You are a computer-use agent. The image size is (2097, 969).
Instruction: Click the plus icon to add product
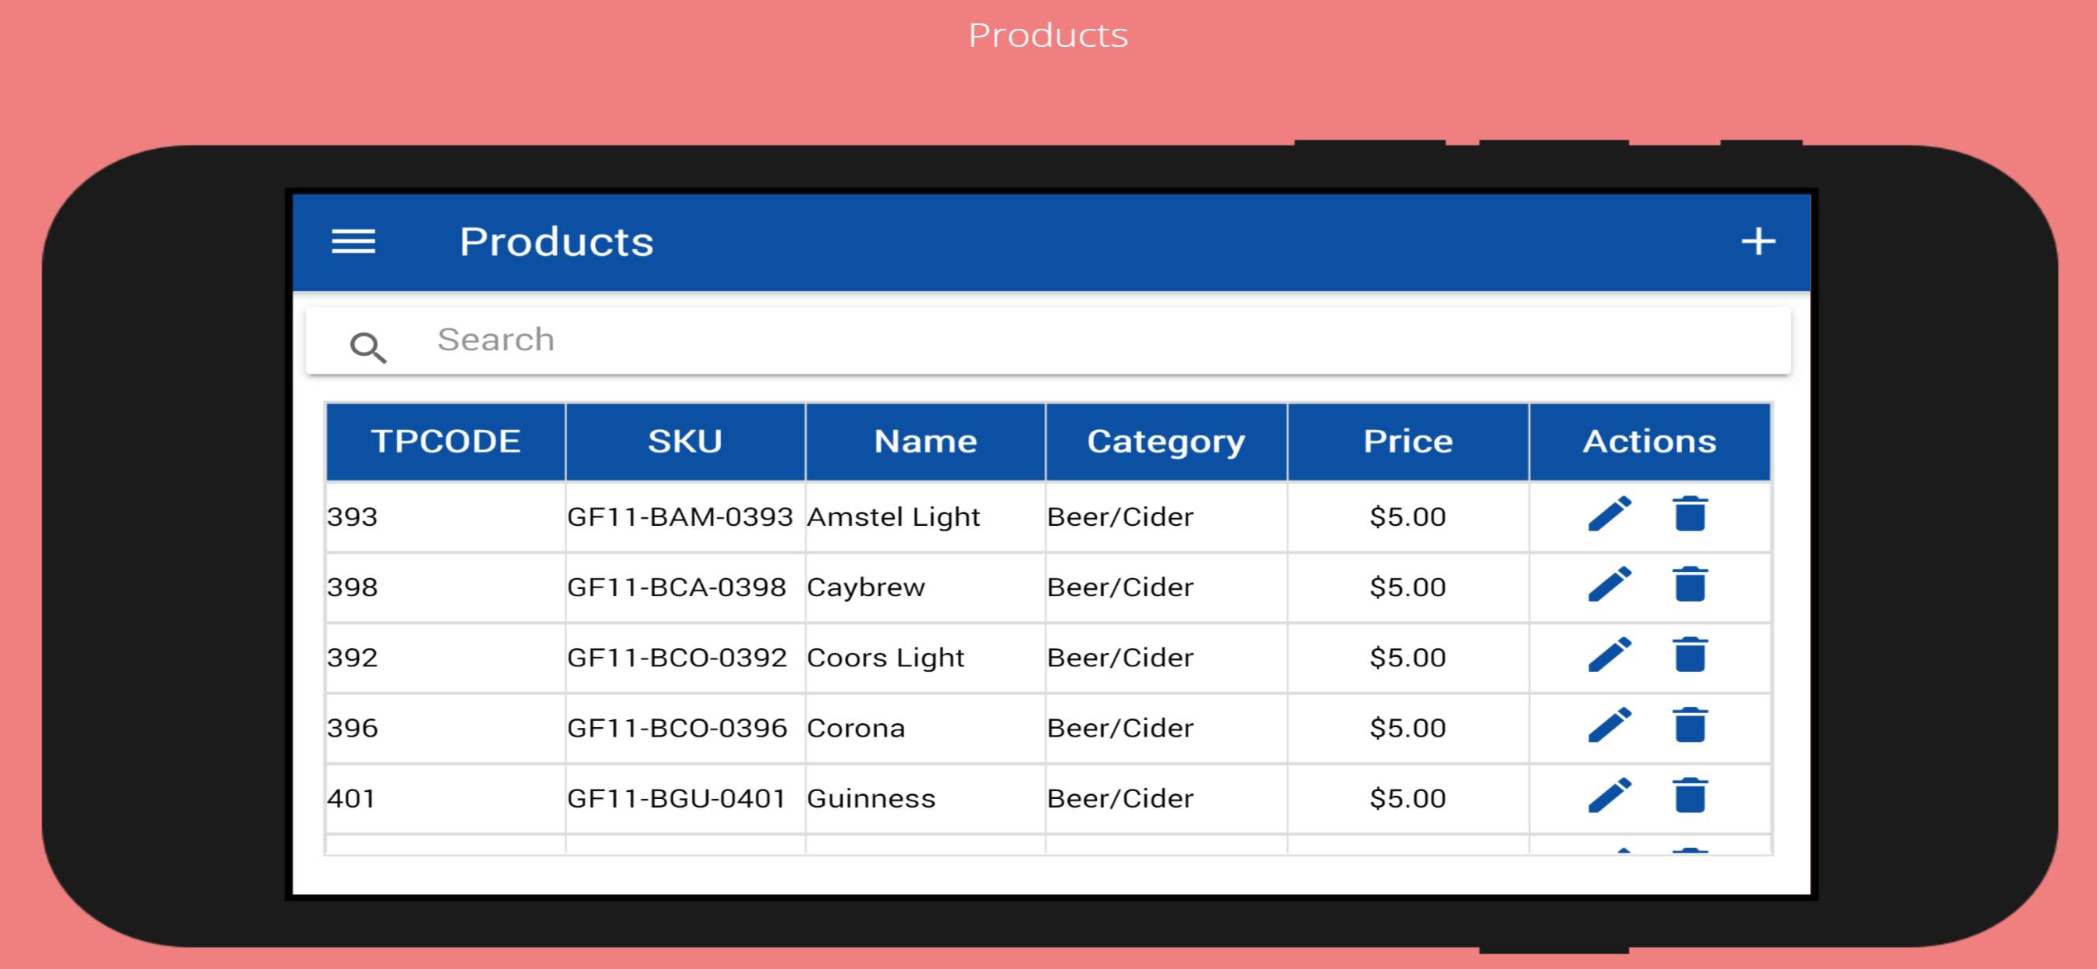pos(1758,241)
